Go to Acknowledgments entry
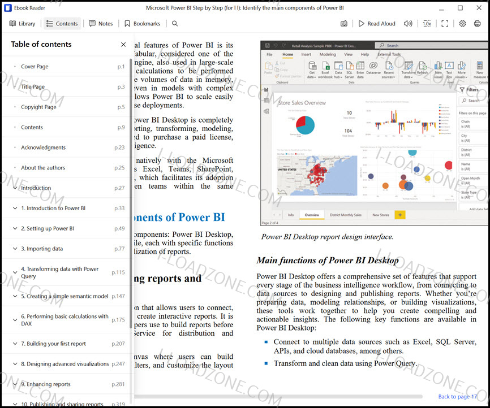Image resolution: width=490 pixels, height=408 pixels. point(66,147)
